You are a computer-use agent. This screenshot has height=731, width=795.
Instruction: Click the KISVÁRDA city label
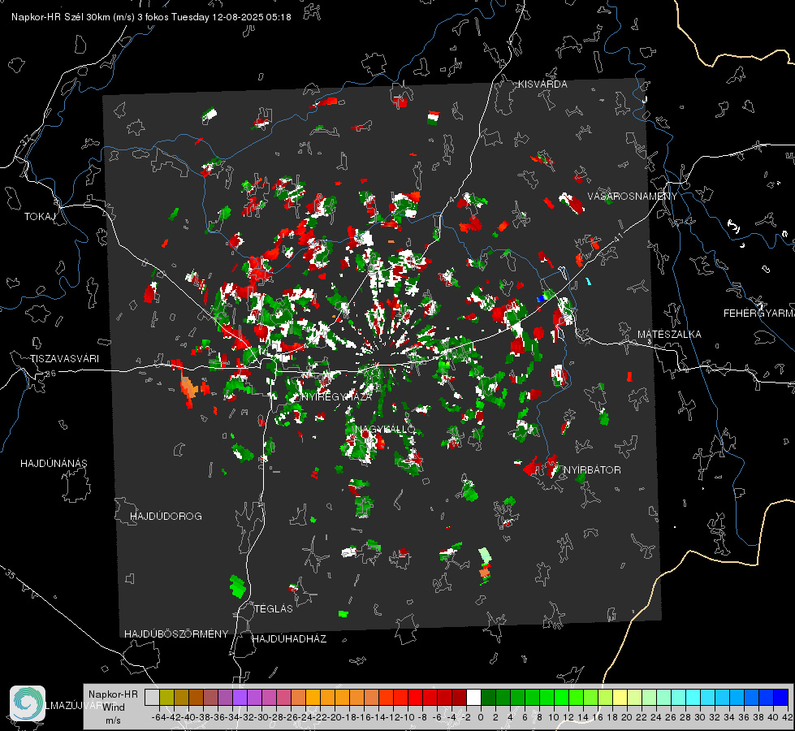542,84
